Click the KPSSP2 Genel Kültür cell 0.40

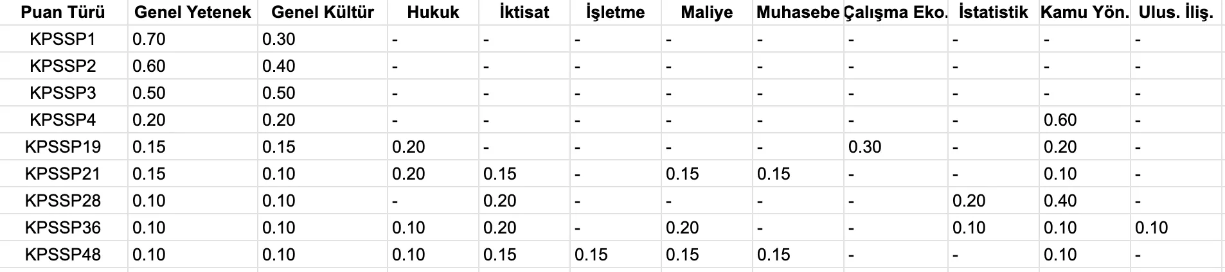[x=279, y=66]
